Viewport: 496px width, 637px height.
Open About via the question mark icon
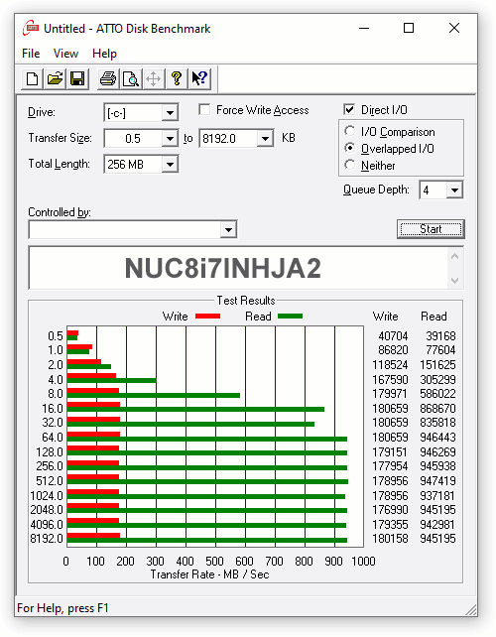176,78
